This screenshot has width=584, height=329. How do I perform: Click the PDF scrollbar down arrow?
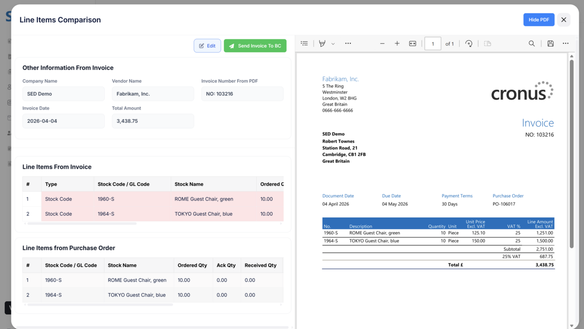tap(572, 326)
